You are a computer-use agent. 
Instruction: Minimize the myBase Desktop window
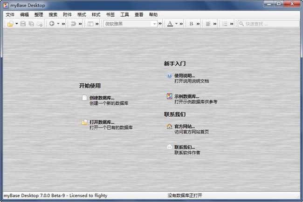(x=269, y=4)
